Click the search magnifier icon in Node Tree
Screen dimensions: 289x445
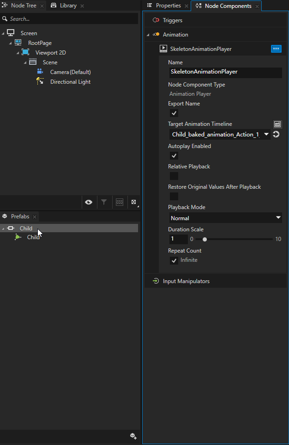point(5,19)
